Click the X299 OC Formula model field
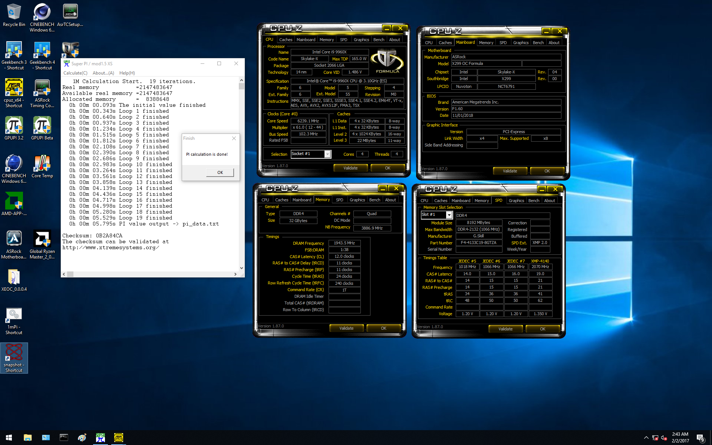 click(486, 63)
